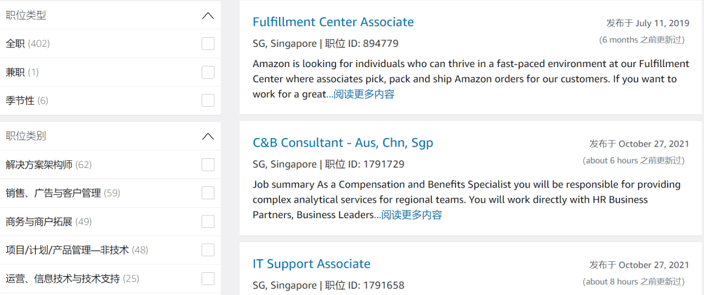Click 阅读更多内容 under Fulfillment Center Associate

click(x=364, y=94)
